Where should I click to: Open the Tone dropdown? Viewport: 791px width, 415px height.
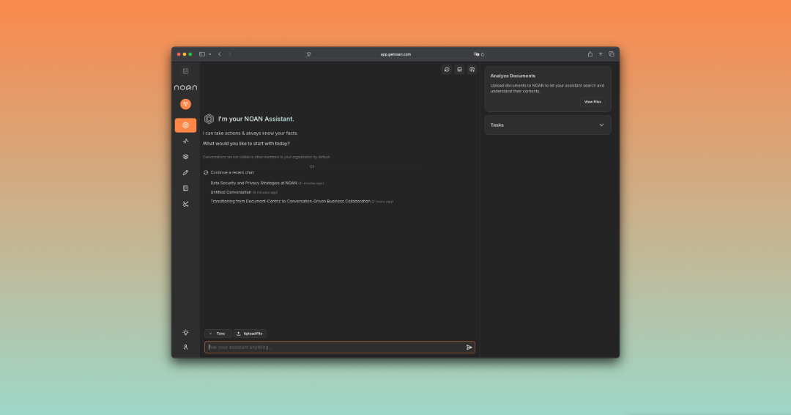click(218, 334)
